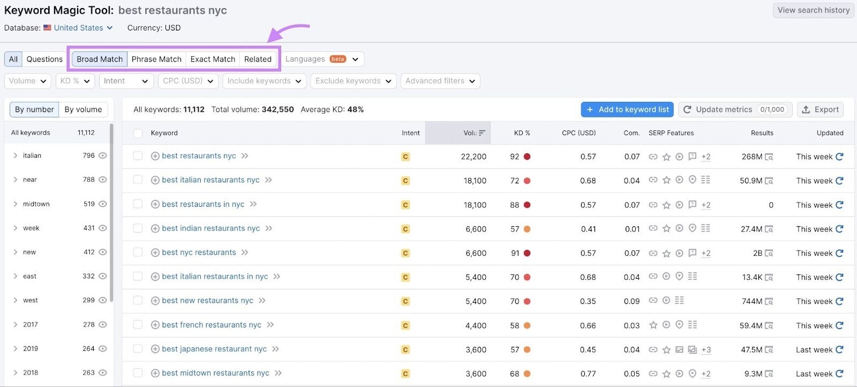Open SERP results icon for 50.9M row

[x=769, y=181]
